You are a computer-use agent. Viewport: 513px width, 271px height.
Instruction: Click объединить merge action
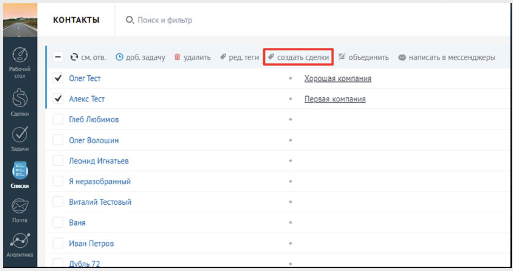tap(363, 57)
